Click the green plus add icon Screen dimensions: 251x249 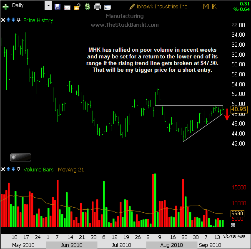[5, 6]
